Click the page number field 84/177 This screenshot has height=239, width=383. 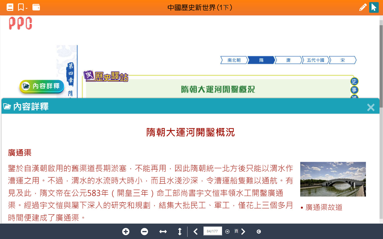[x=212, y=231]
